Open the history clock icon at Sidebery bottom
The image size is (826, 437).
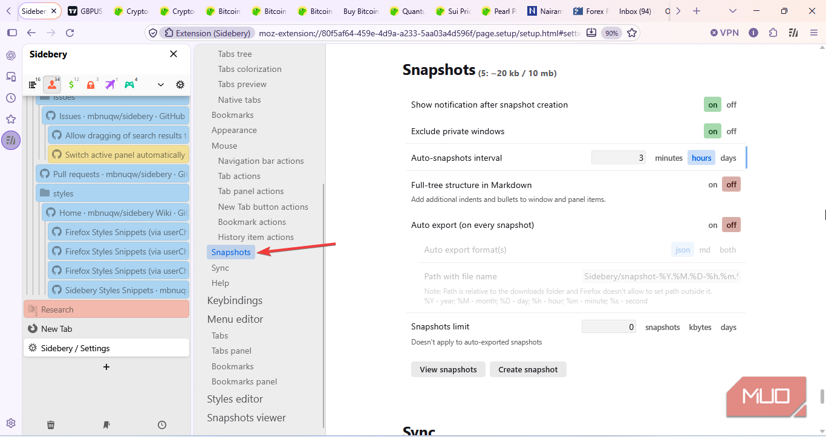click(162, 425)
